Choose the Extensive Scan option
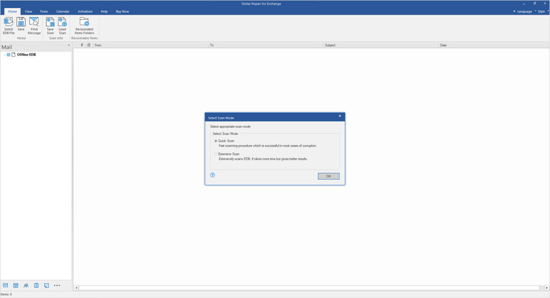 coord(216,154)
